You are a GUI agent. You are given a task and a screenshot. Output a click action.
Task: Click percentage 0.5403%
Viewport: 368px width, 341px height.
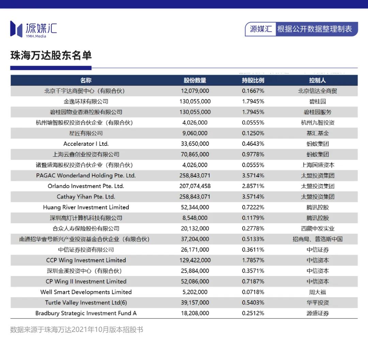tap(253, 303)
